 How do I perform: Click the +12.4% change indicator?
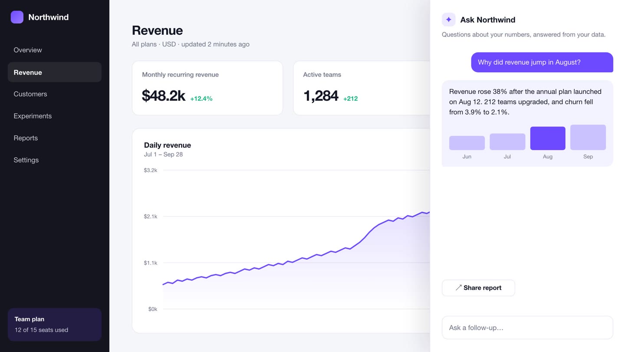(201, 99)
